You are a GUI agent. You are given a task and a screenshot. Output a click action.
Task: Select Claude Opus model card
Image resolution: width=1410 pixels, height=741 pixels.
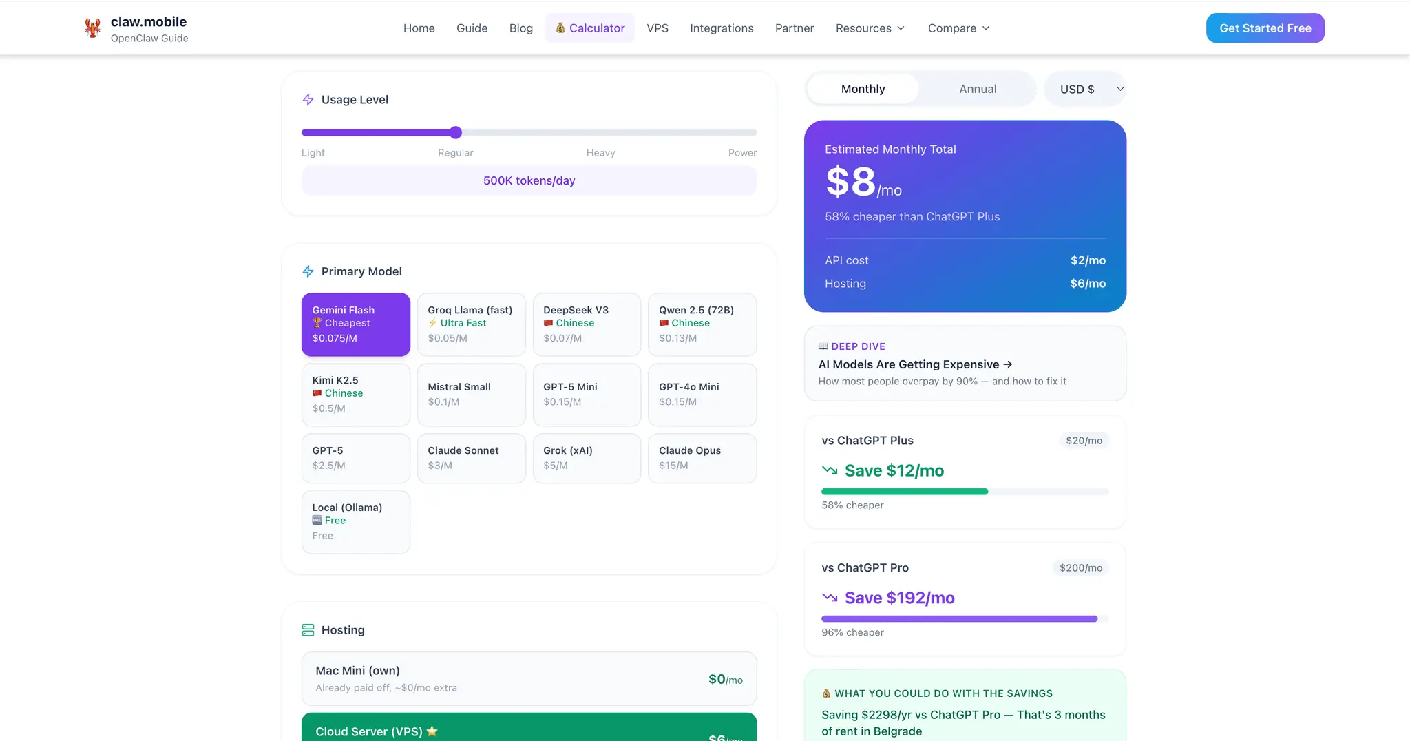point(702,458)
